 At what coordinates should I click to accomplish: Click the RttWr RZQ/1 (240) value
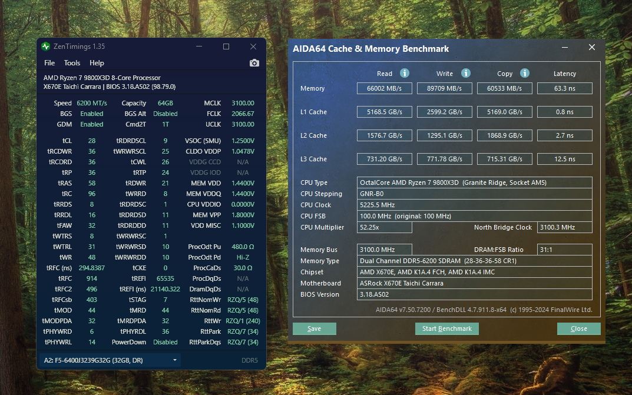tap(243, 321)
